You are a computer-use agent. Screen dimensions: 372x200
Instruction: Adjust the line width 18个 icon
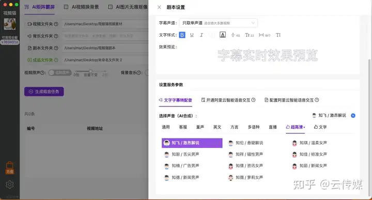(x=265, y=35)
